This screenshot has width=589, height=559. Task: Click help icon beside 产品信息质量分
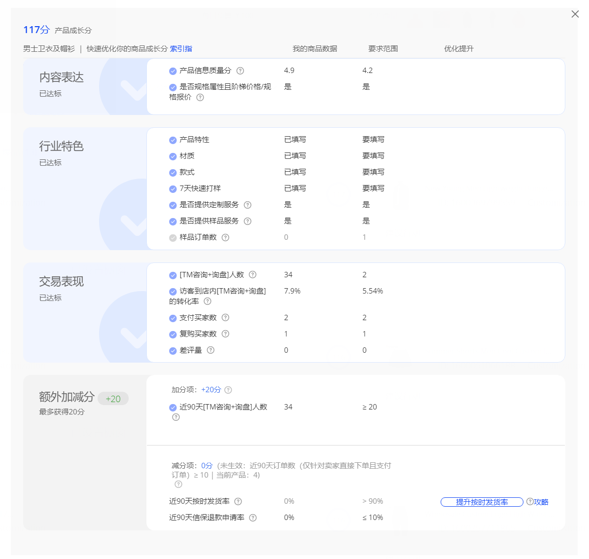coord(240,71)
